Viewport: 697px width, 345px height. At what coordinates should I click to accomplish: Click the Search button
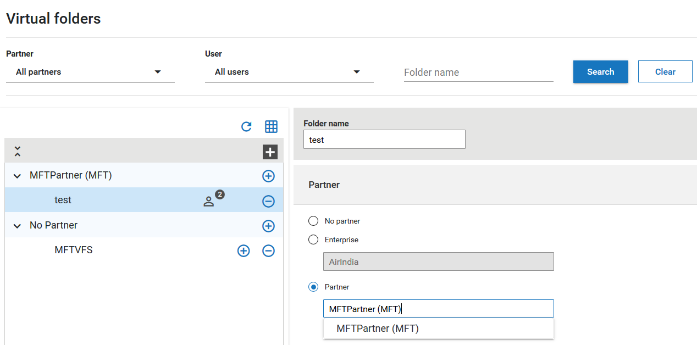point(600,72)
